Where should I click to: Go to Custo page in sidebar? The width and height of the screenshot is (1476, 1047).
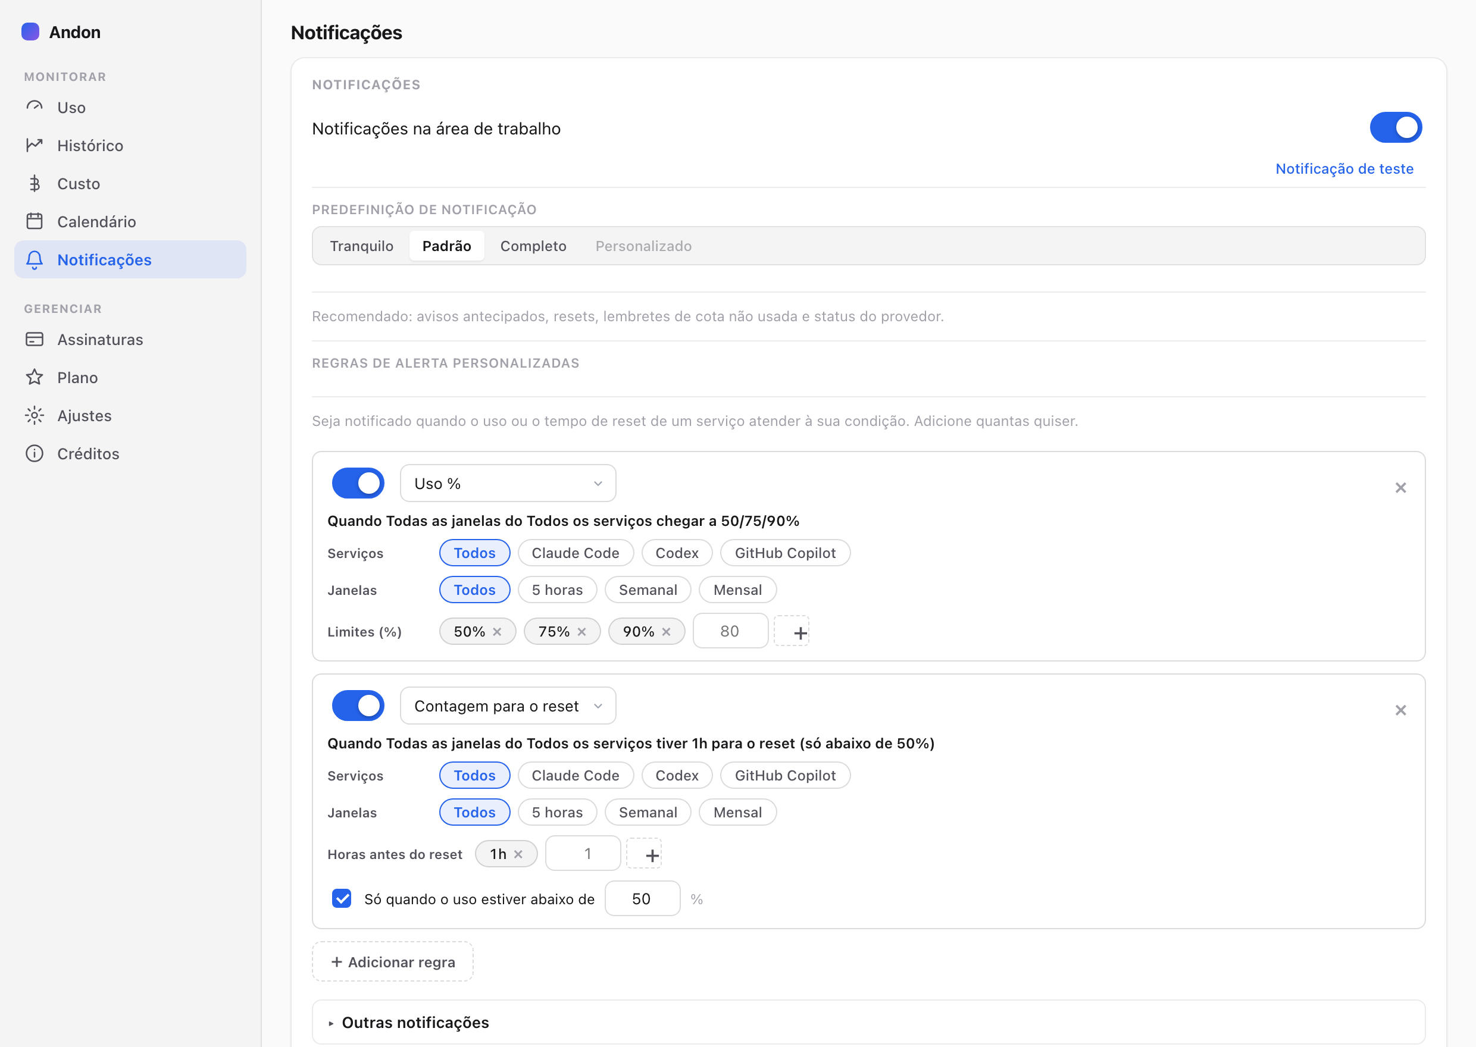[x=130, y=183]
